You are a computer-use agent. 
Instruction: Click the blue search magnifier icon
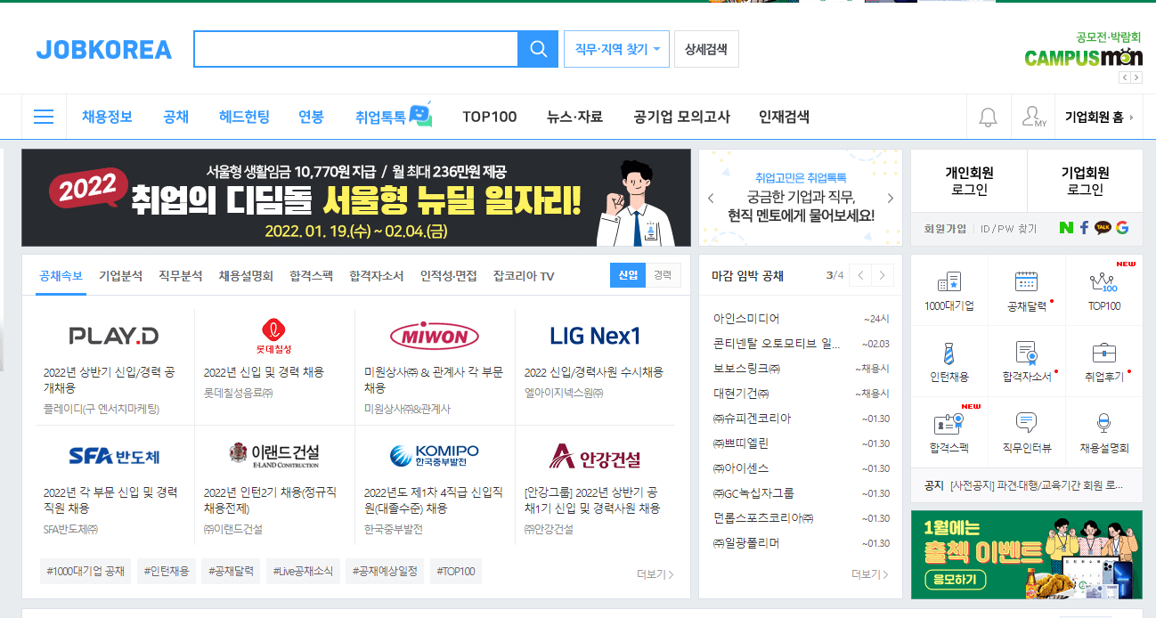tap(537, 48)
